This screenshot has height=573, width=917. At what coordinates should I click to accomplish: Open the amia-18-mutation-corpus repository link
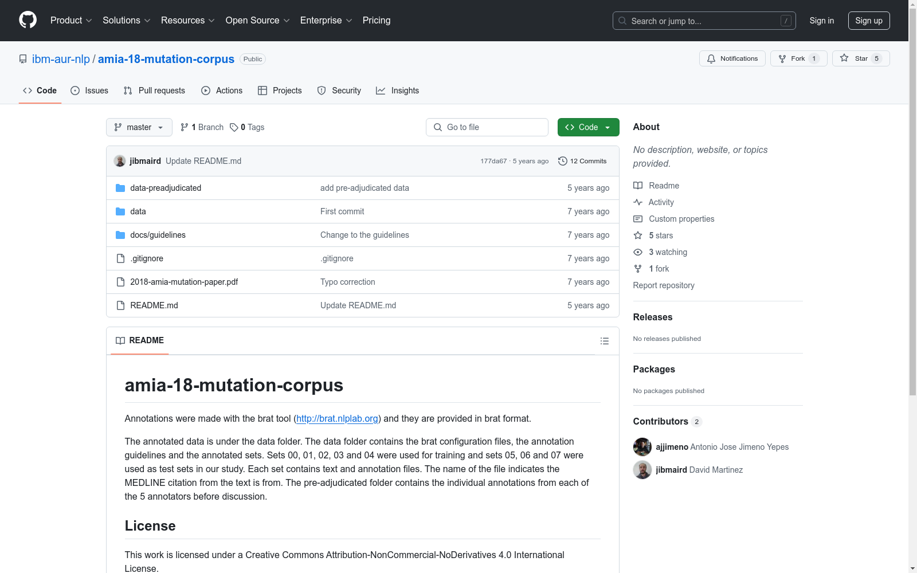click(x=166, y=59)
